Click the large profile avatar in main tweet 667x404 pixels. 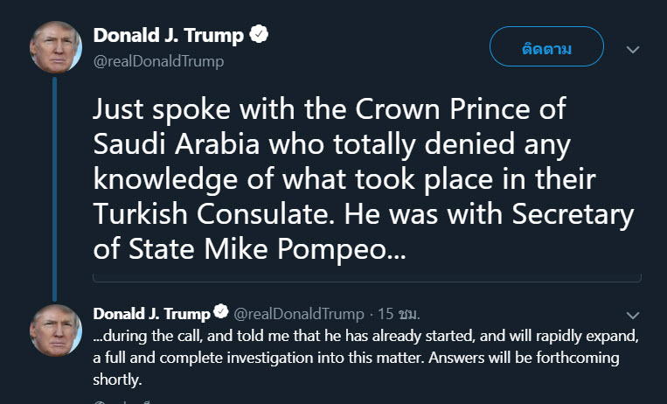(57, 45)
